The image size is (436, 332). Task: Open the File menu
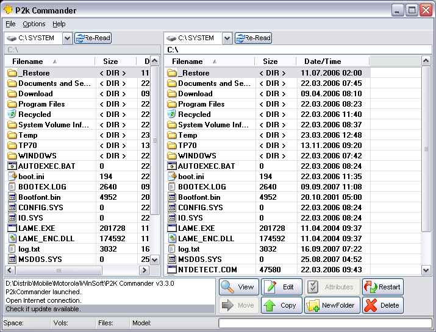[10, 24]
